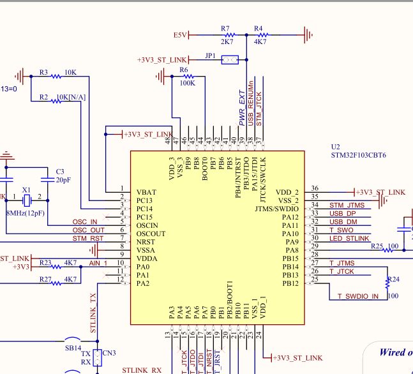The height and width of the screenshot is (374, 413).
Task: Click +3V3_ST_LINK port at pin 36
Action: click(380, 192)
